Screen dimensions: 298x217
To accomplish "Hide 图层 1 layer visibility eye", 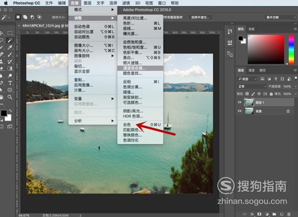I will pyautogui.click(x=240, y=103).
